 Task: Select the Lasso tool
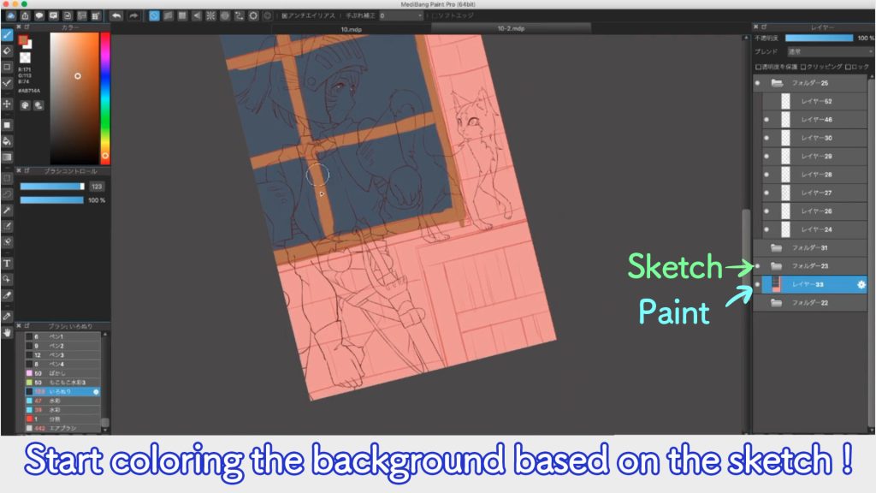point(7,194)
